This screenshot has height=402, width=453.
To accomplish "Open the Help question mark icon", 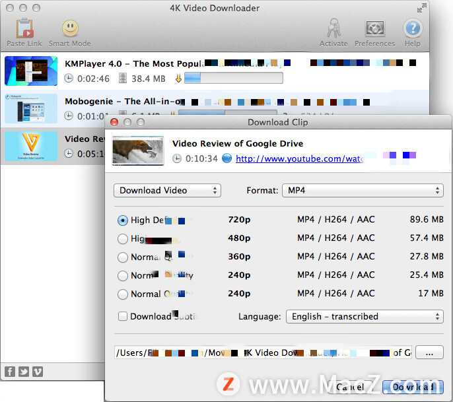I will point(413,28).
